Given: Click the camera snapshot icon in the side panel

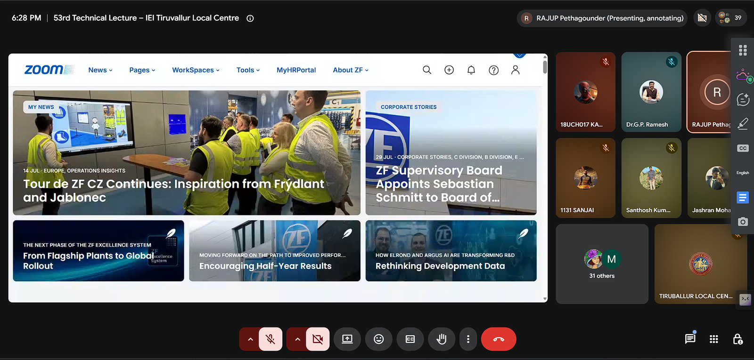Looking at the screenshot, I should (743, 222).
